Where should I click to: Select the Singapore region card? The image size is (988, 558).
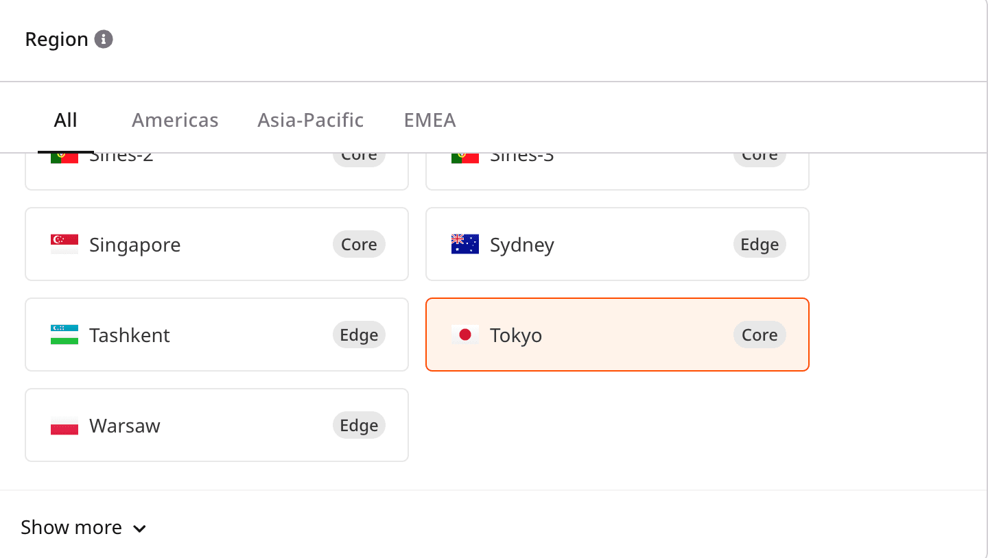(x=216, y=245)
